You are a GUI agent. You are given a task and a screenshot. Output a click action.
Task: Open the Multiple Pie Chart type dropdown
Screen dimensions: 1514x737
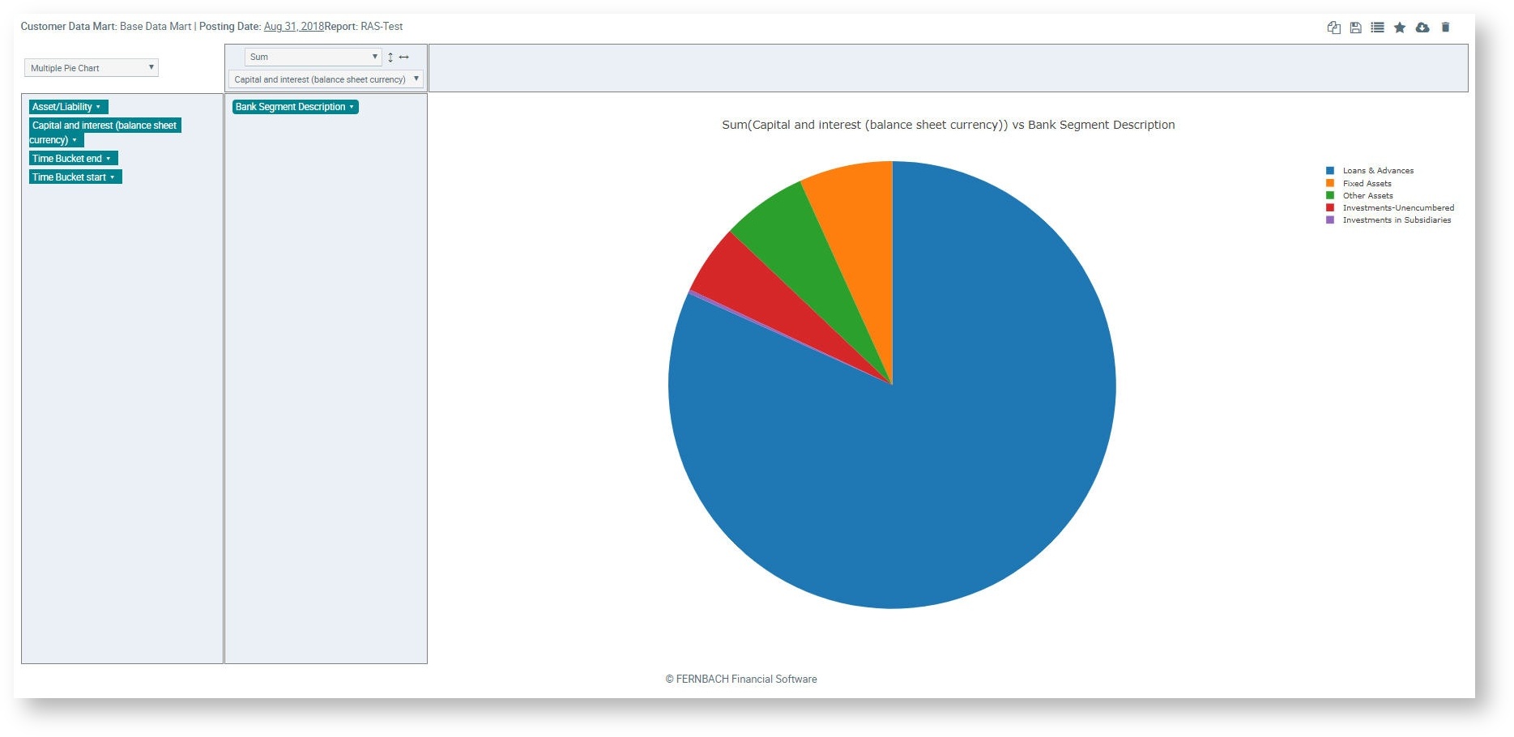(91, 68)
